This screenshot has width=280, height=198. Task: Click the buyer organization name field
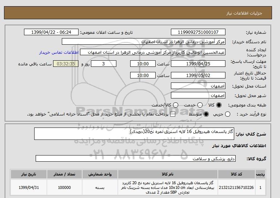[x=144, y=42]
